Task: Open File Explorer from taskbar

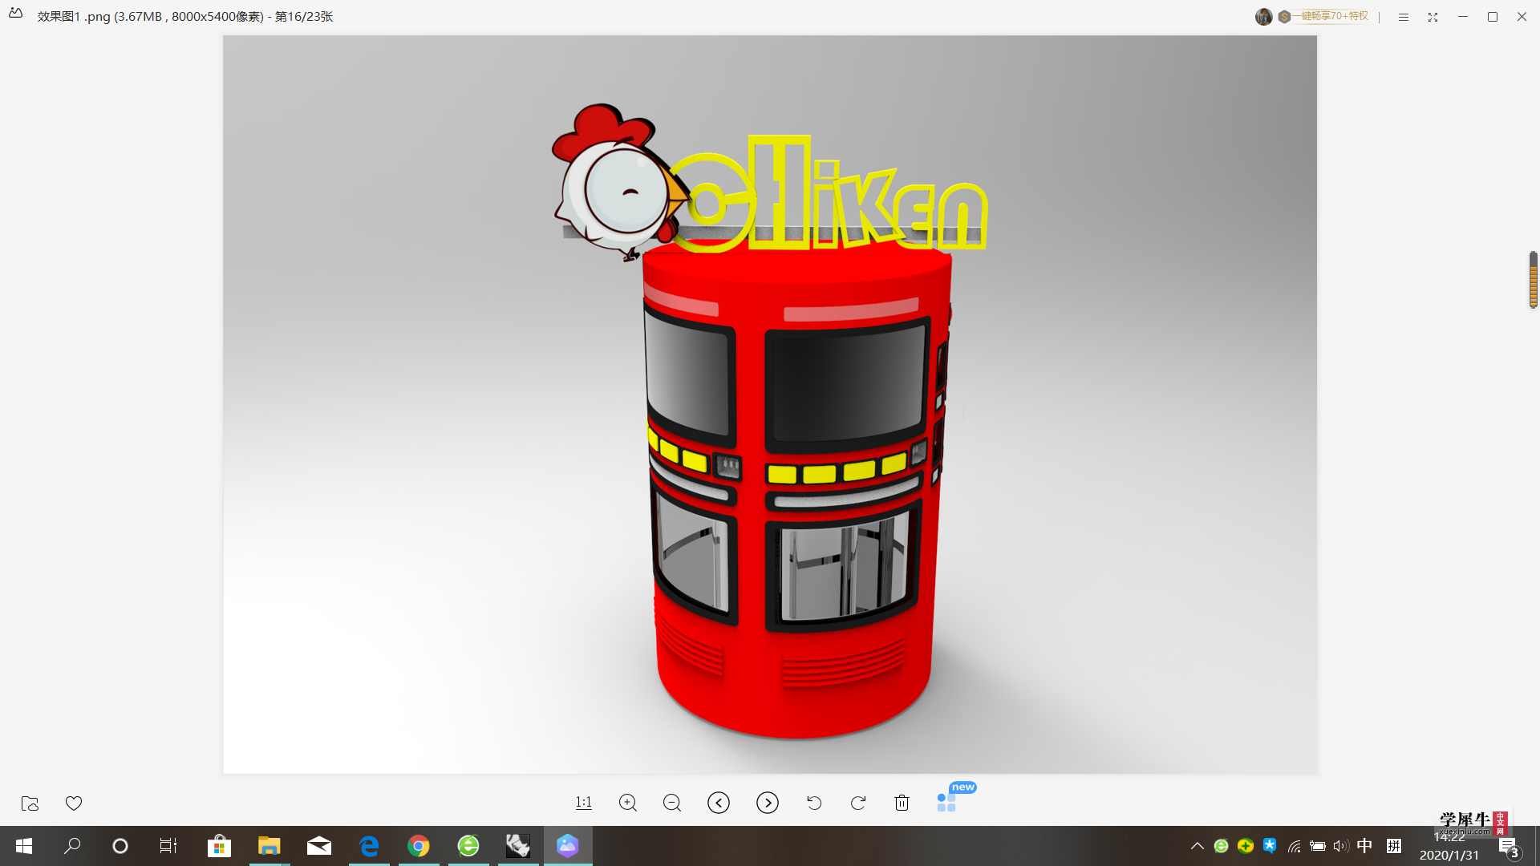Action: pos(269,846)
